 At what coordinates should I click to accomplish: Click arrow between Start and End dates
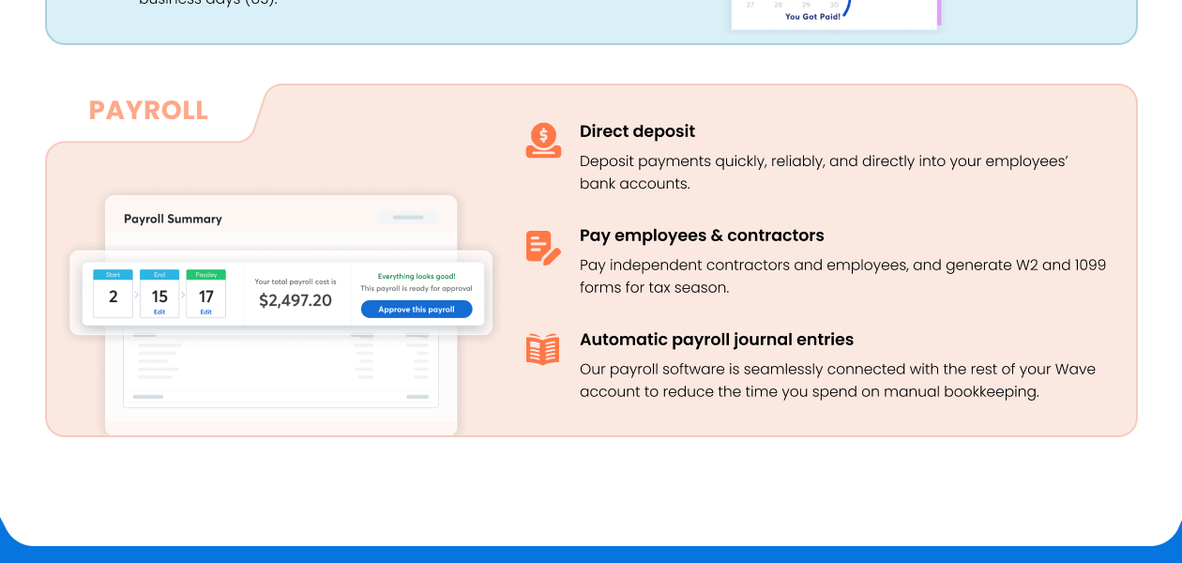point(136,295)
